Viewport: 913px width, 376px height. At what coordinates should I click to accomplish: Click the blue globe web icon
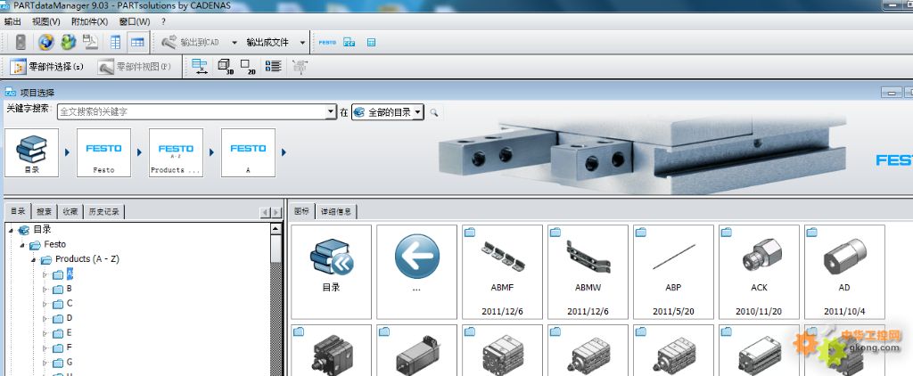pyautogui.click(x=46, y=42)
